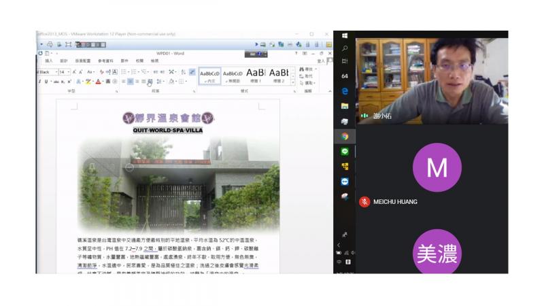Click the Sort icon in Paragraph group
Screen dimensions: 544x306
click(x=183, y=72)
